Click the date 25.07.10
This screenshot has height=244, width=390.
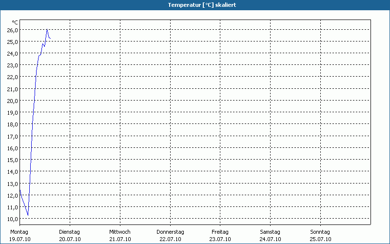coord(321,239)
